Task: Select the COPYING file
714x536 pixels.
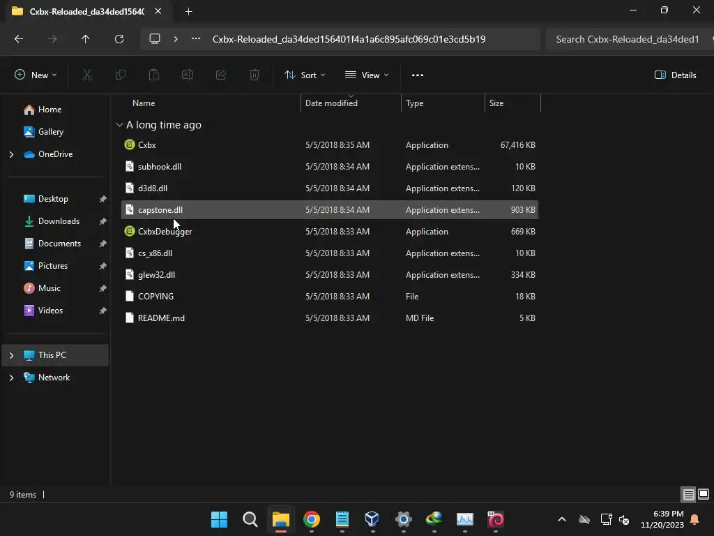Action: [330, 297]
